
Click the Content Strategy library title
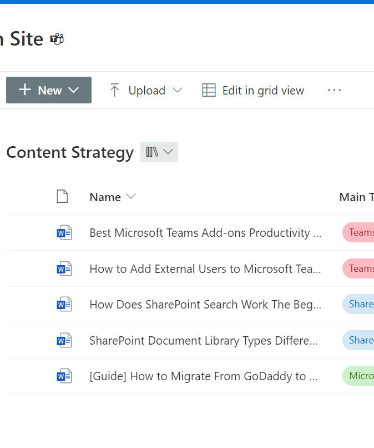coord(70,152)
